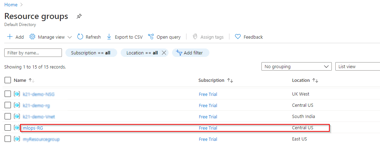Toggle the select-all checkbox in header

click(x=8, y=80)
